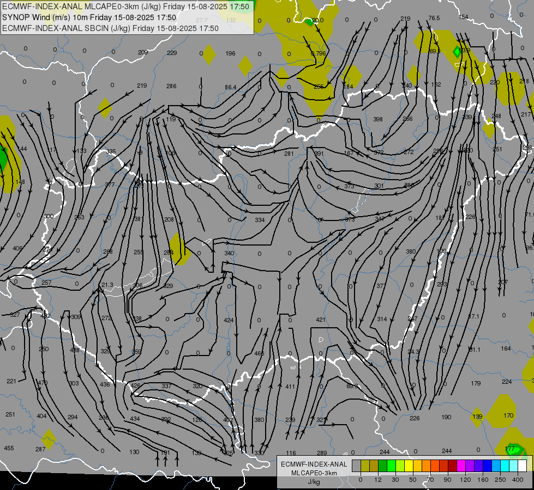Image resolution: width=534 pixels, height=490 pixels.
Task: Select the map value 421
Action: (321, 319)
